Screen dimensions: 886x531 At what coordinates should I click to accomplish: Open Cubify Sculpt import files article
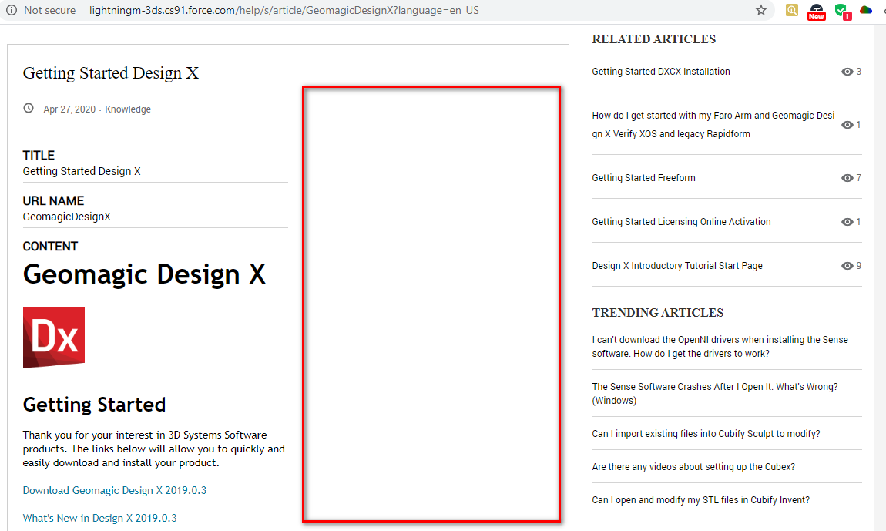[706, 434]
